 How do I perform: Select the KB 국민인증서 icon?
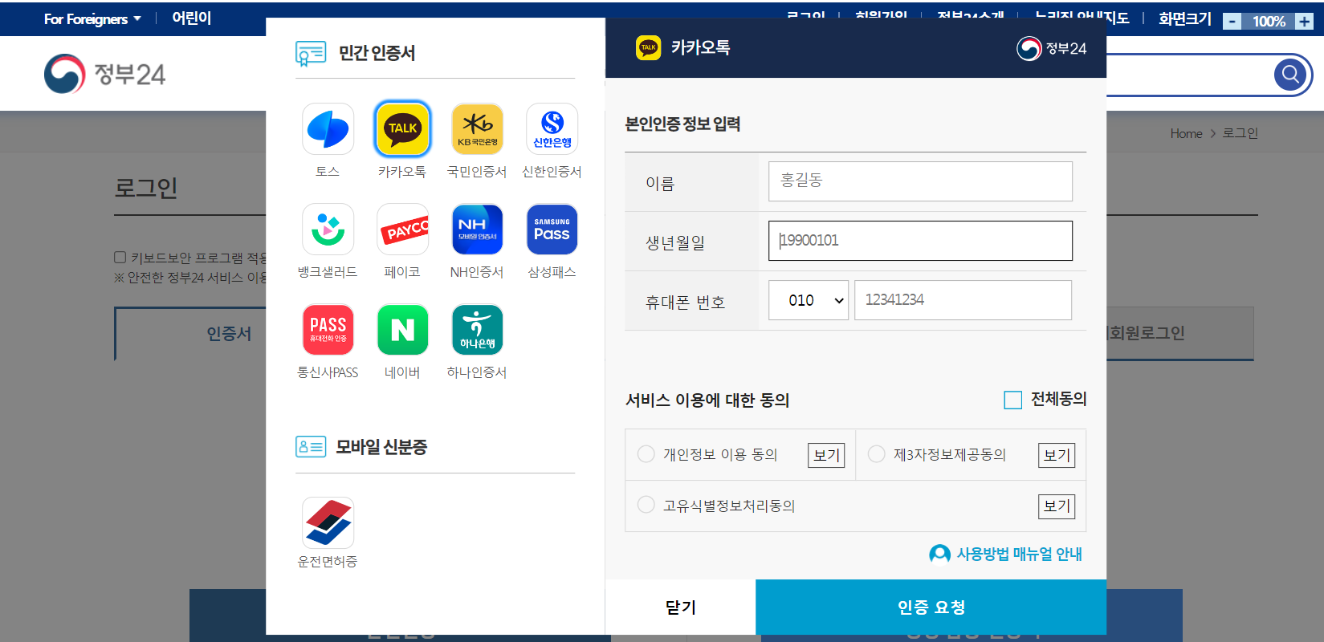[x=477, y=129]
